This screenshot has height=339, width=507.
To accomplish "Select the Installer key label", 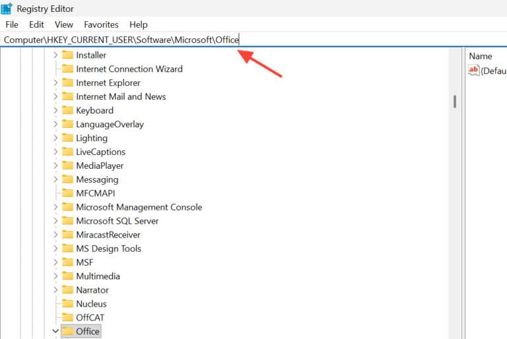I will [91, 55].
